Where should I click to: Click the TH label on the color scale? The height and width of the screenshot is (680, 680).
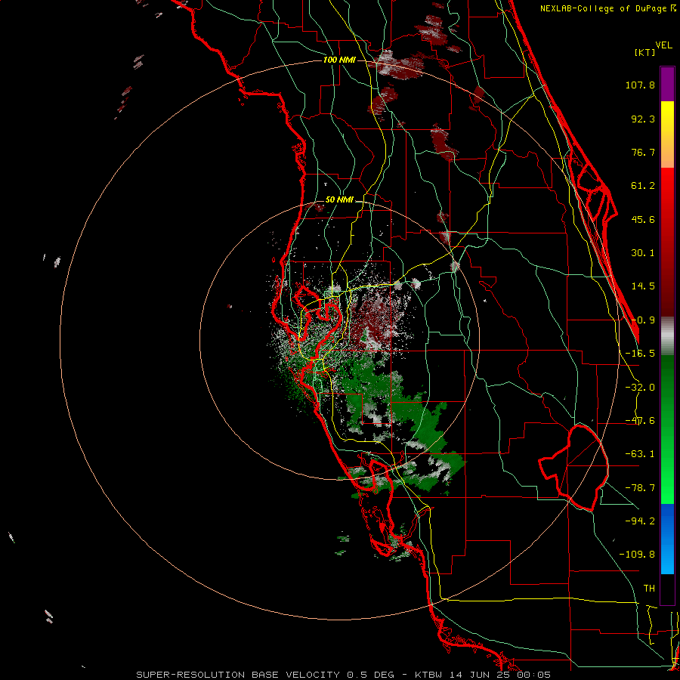pos(649,589)
